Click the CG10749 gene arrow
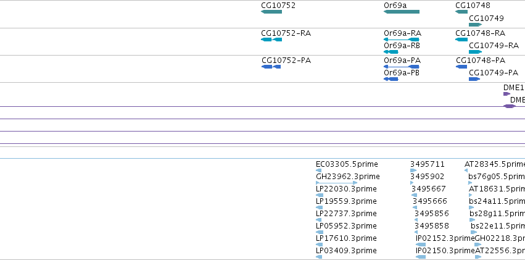The image size is (525, 260). pyautogui.click(x=476, y=25)
